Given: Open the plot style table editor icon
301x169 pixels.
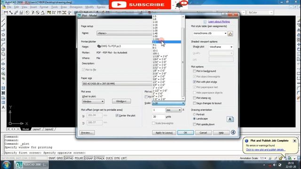Looking at the screenshot, I should pos(230,33).
